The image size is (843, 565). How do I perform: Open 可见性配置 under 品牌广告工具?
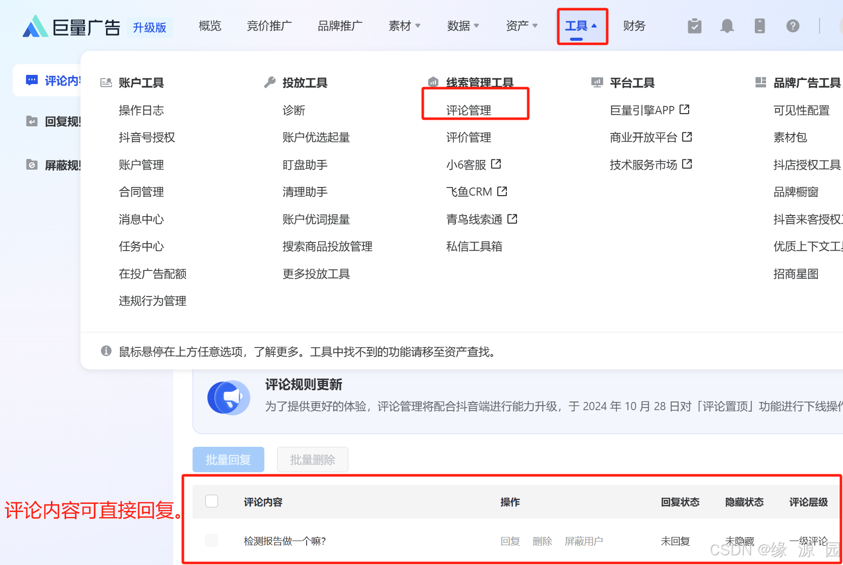801,110
